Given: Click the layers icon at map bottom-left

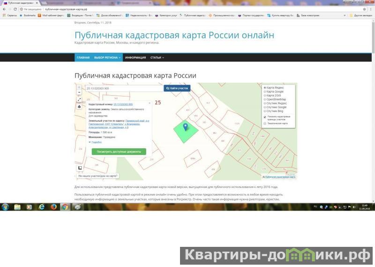Looking at the screenshot, I should click(80, 168).
